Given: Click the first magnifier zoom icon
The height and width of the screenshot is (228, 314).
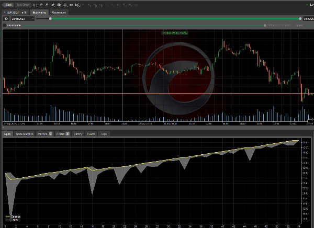Looking at the screenshot, I should 41,4.
